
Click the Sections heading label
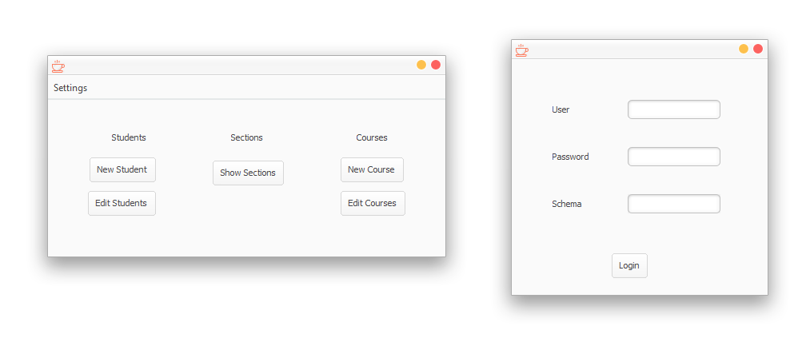coord(246,137)
